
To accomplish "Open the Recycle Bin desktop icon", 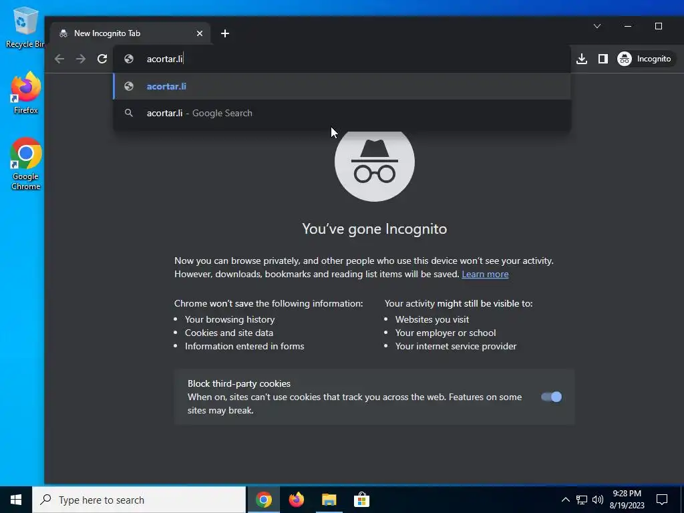I will (x=25, y=27).
